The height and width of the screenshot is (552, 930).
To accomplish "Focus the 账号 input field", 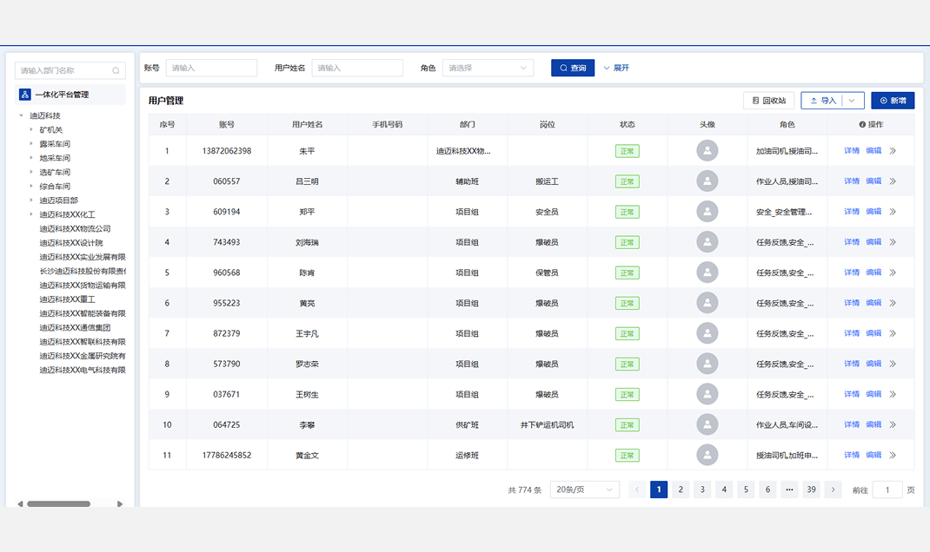I will (x=211, y=68).
